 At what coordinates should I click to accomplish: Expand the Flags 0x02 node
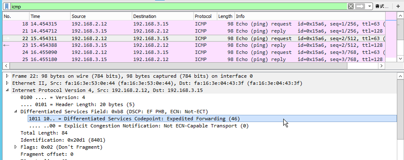(x=16, y=147)
